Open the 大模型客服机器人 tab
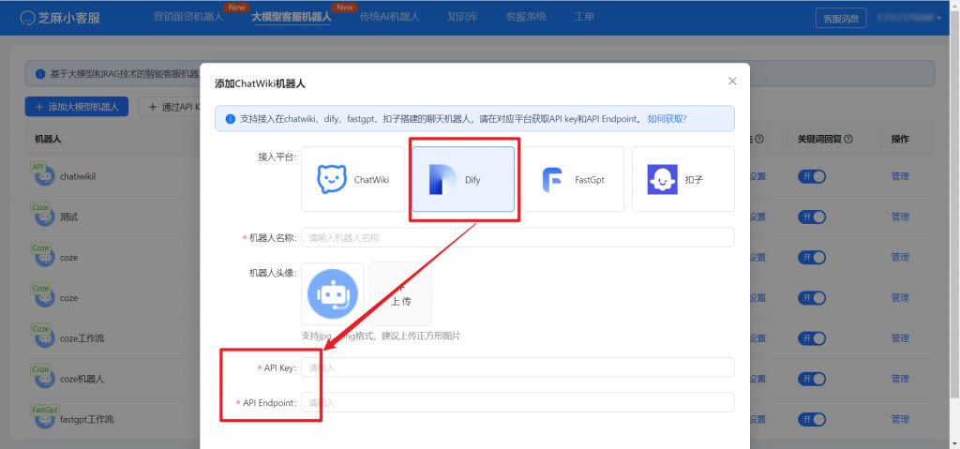This screenshot has width=960, height=449. pos(291,17)
